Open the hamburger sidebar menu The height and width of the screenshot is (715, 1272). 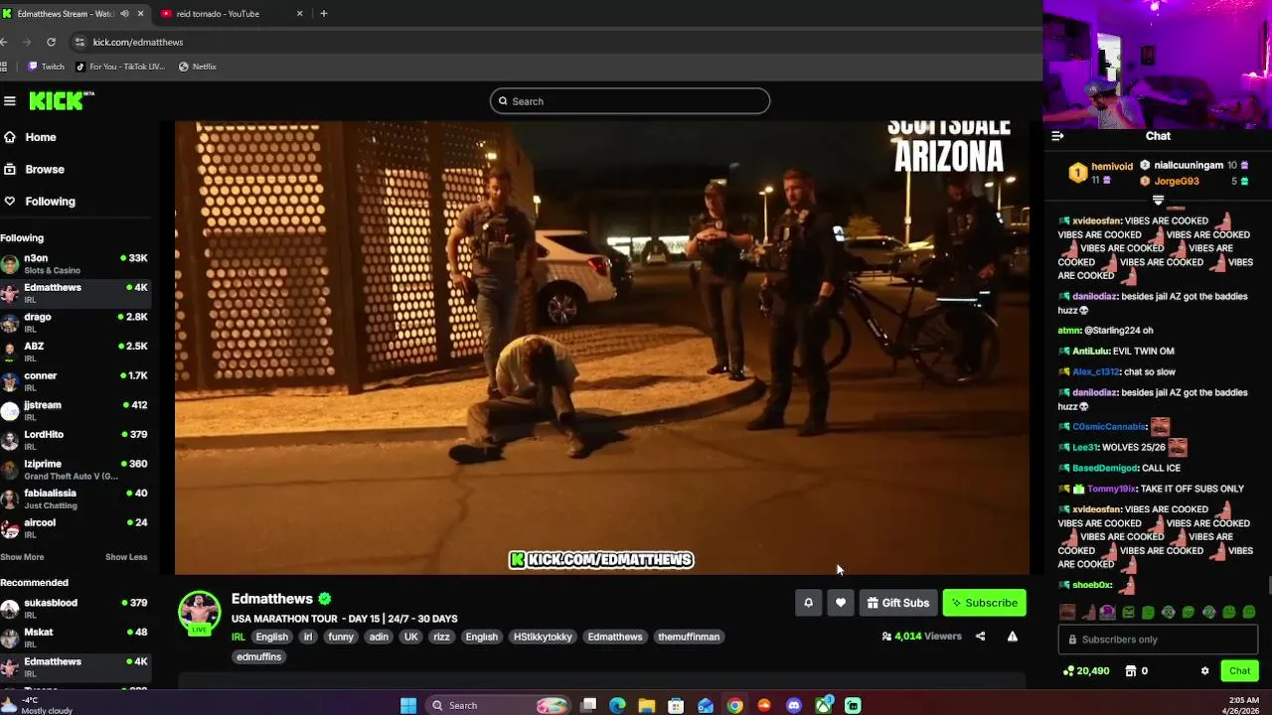coord(10,100)
